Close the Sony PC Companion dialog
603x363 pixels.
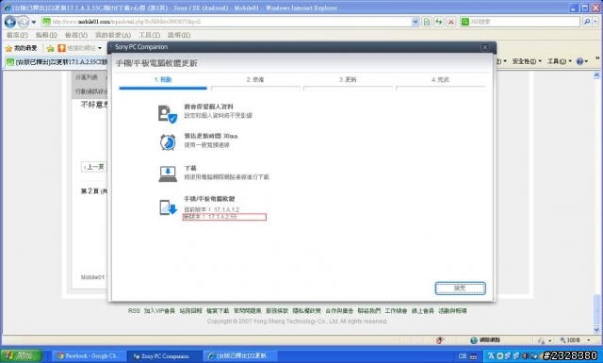click(x=484, y=47)
